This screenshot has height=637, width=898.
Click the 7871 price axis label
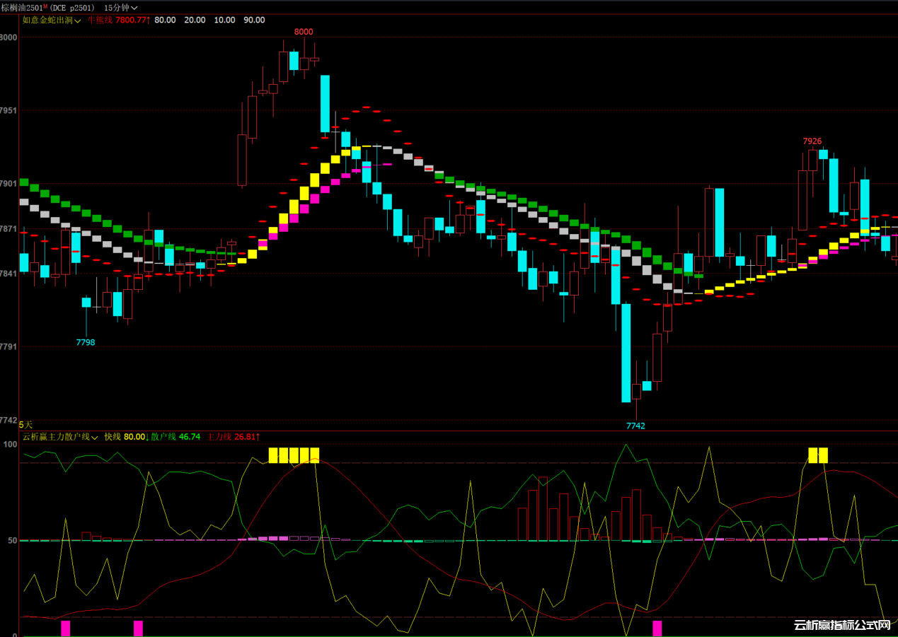tap(8, 229)
